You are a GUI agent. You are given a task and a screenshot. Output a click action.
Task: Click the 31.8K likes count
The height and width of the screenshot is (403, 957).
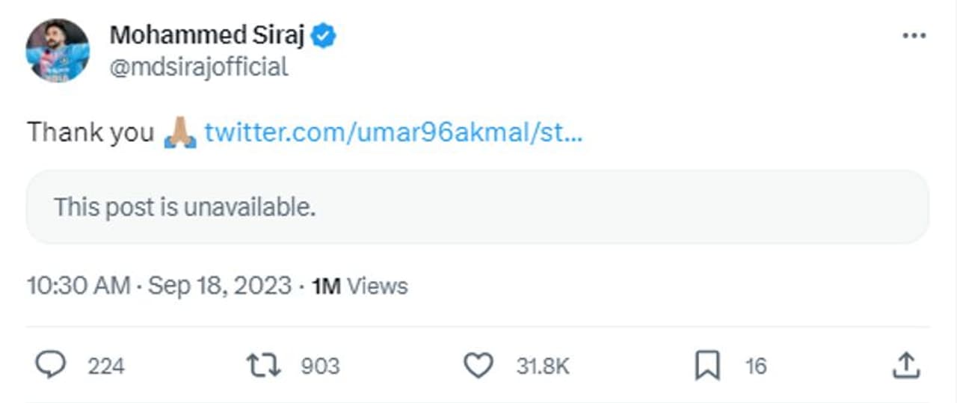click(x=543, y=366)
